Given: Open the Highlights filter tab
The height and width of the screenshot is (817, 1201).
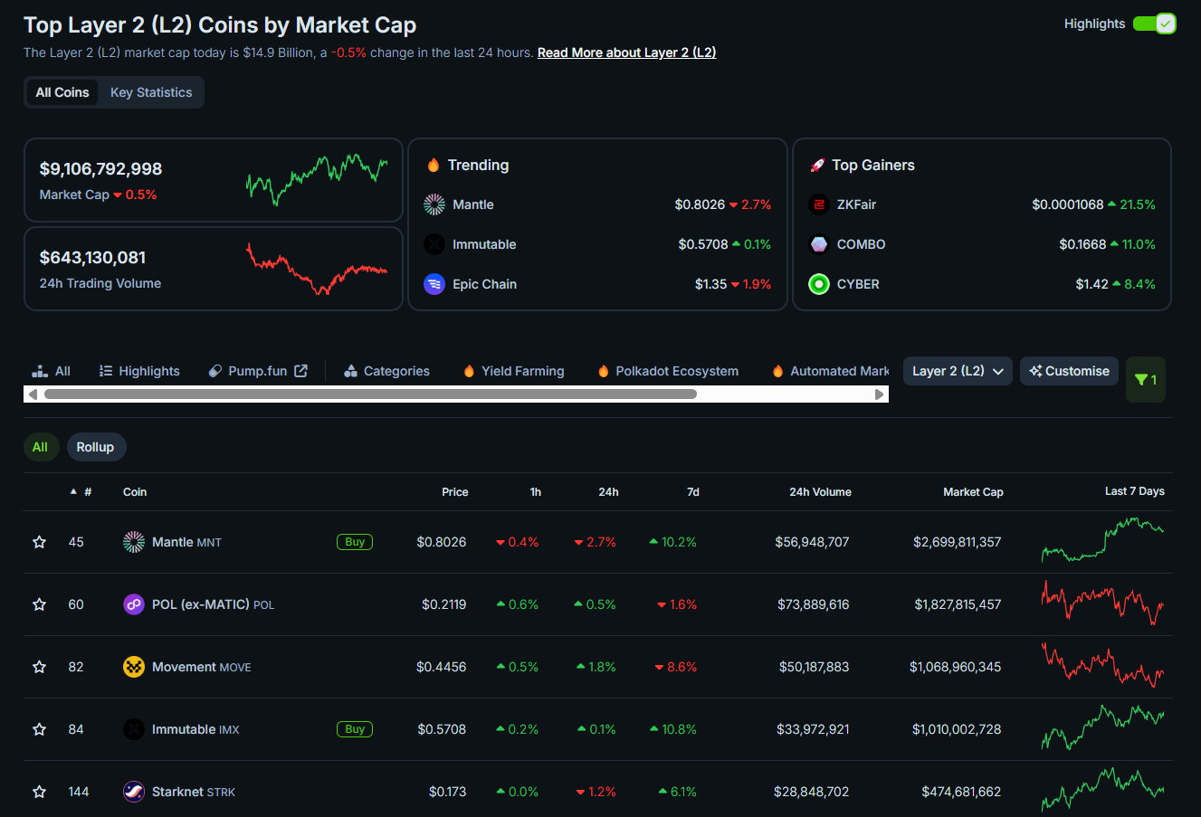Looking at the screenshot, I should click(139, 371).
